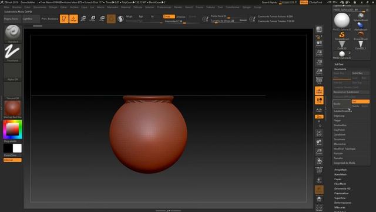This screenshot has height=212, width=376.
Task: Click the orange Menús button
Action: click(304, 2)
